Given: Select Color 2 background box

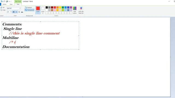Looking at the screenshot, I should click(x=43, y=10).
